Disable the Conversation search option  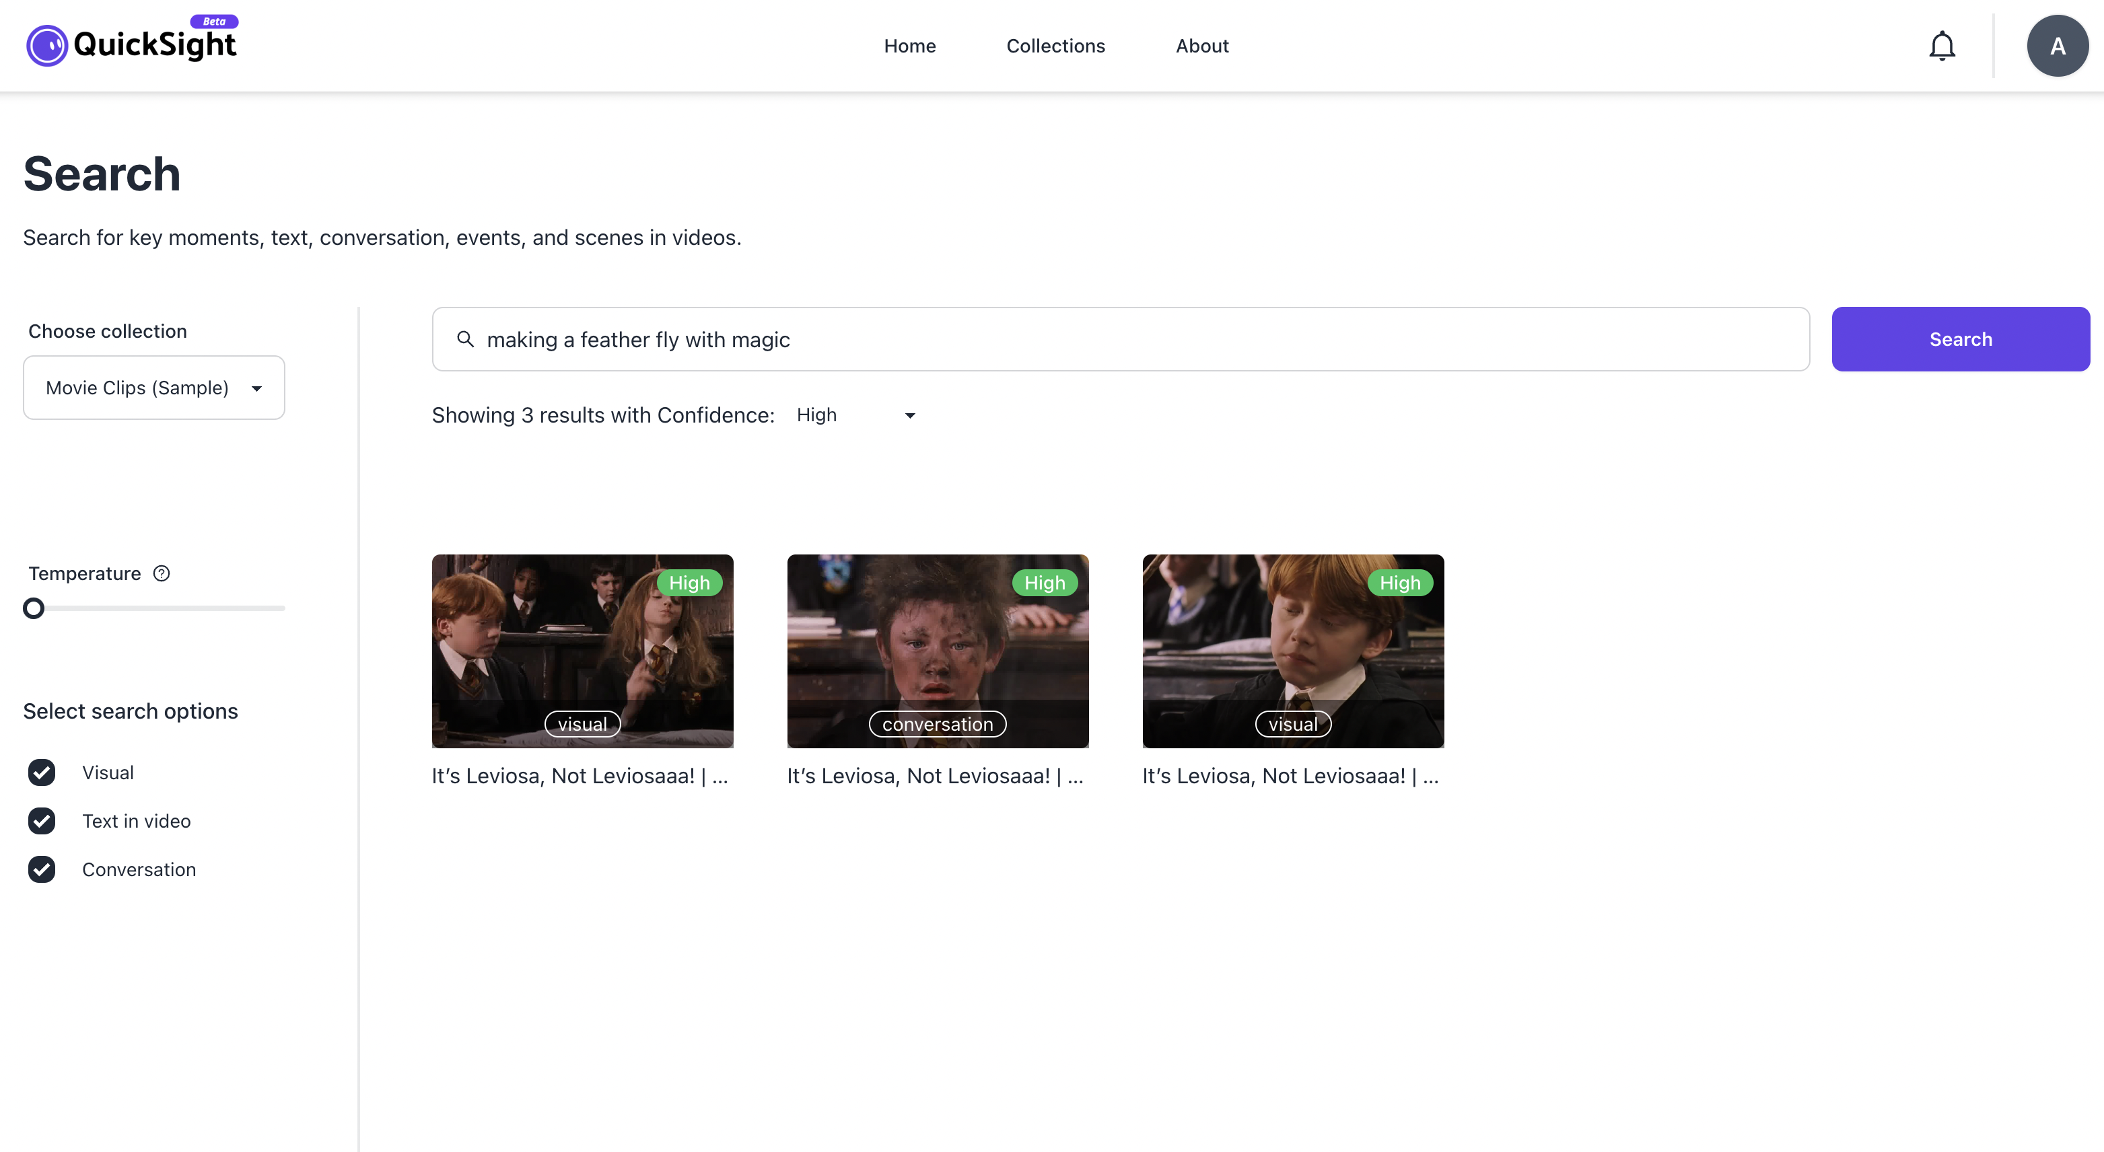pyautogui.click(x=42, y=869)
